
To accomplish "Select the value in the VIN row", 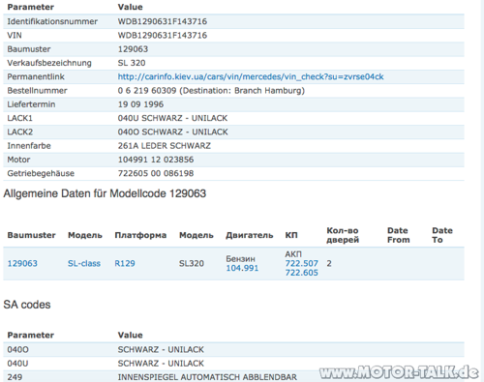I will pyautogui.click(x=163, y=36).
